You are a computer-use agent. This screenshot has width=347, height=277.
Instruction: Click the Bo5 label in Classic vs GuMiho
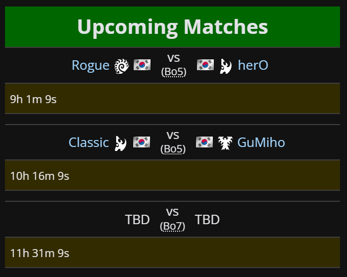tap(173, 149)
